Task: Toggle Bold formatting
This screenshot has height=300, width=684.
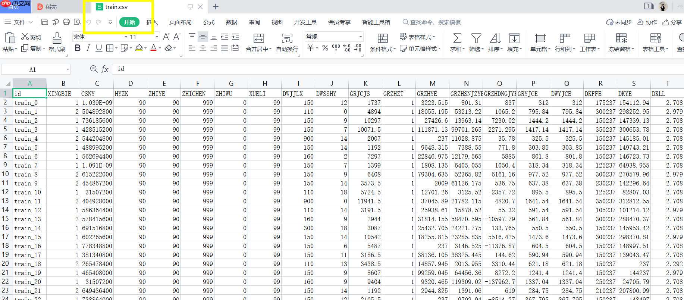Action: coord(78,48)
